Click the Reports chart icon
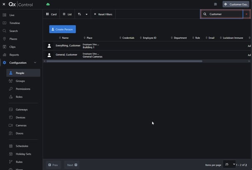The height and width of the screenshot is (170, 252). 5,55
